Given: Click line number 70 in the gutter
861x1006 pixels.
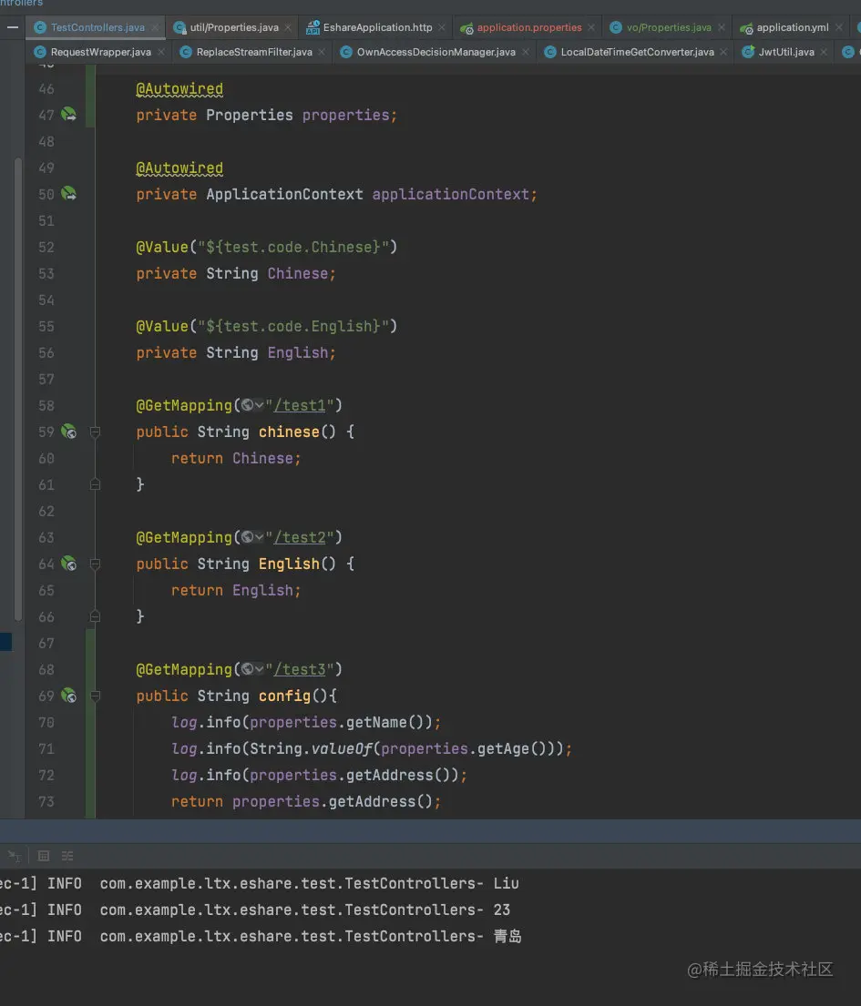Looking at the screenshot, I should coord(46,723).
